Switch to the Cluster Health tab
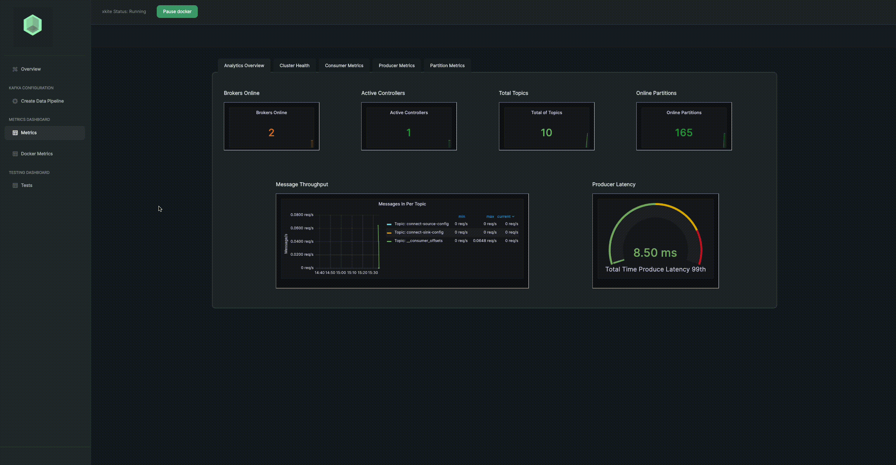The height and width of the screenshot is (465, 896). pos(294,66)
